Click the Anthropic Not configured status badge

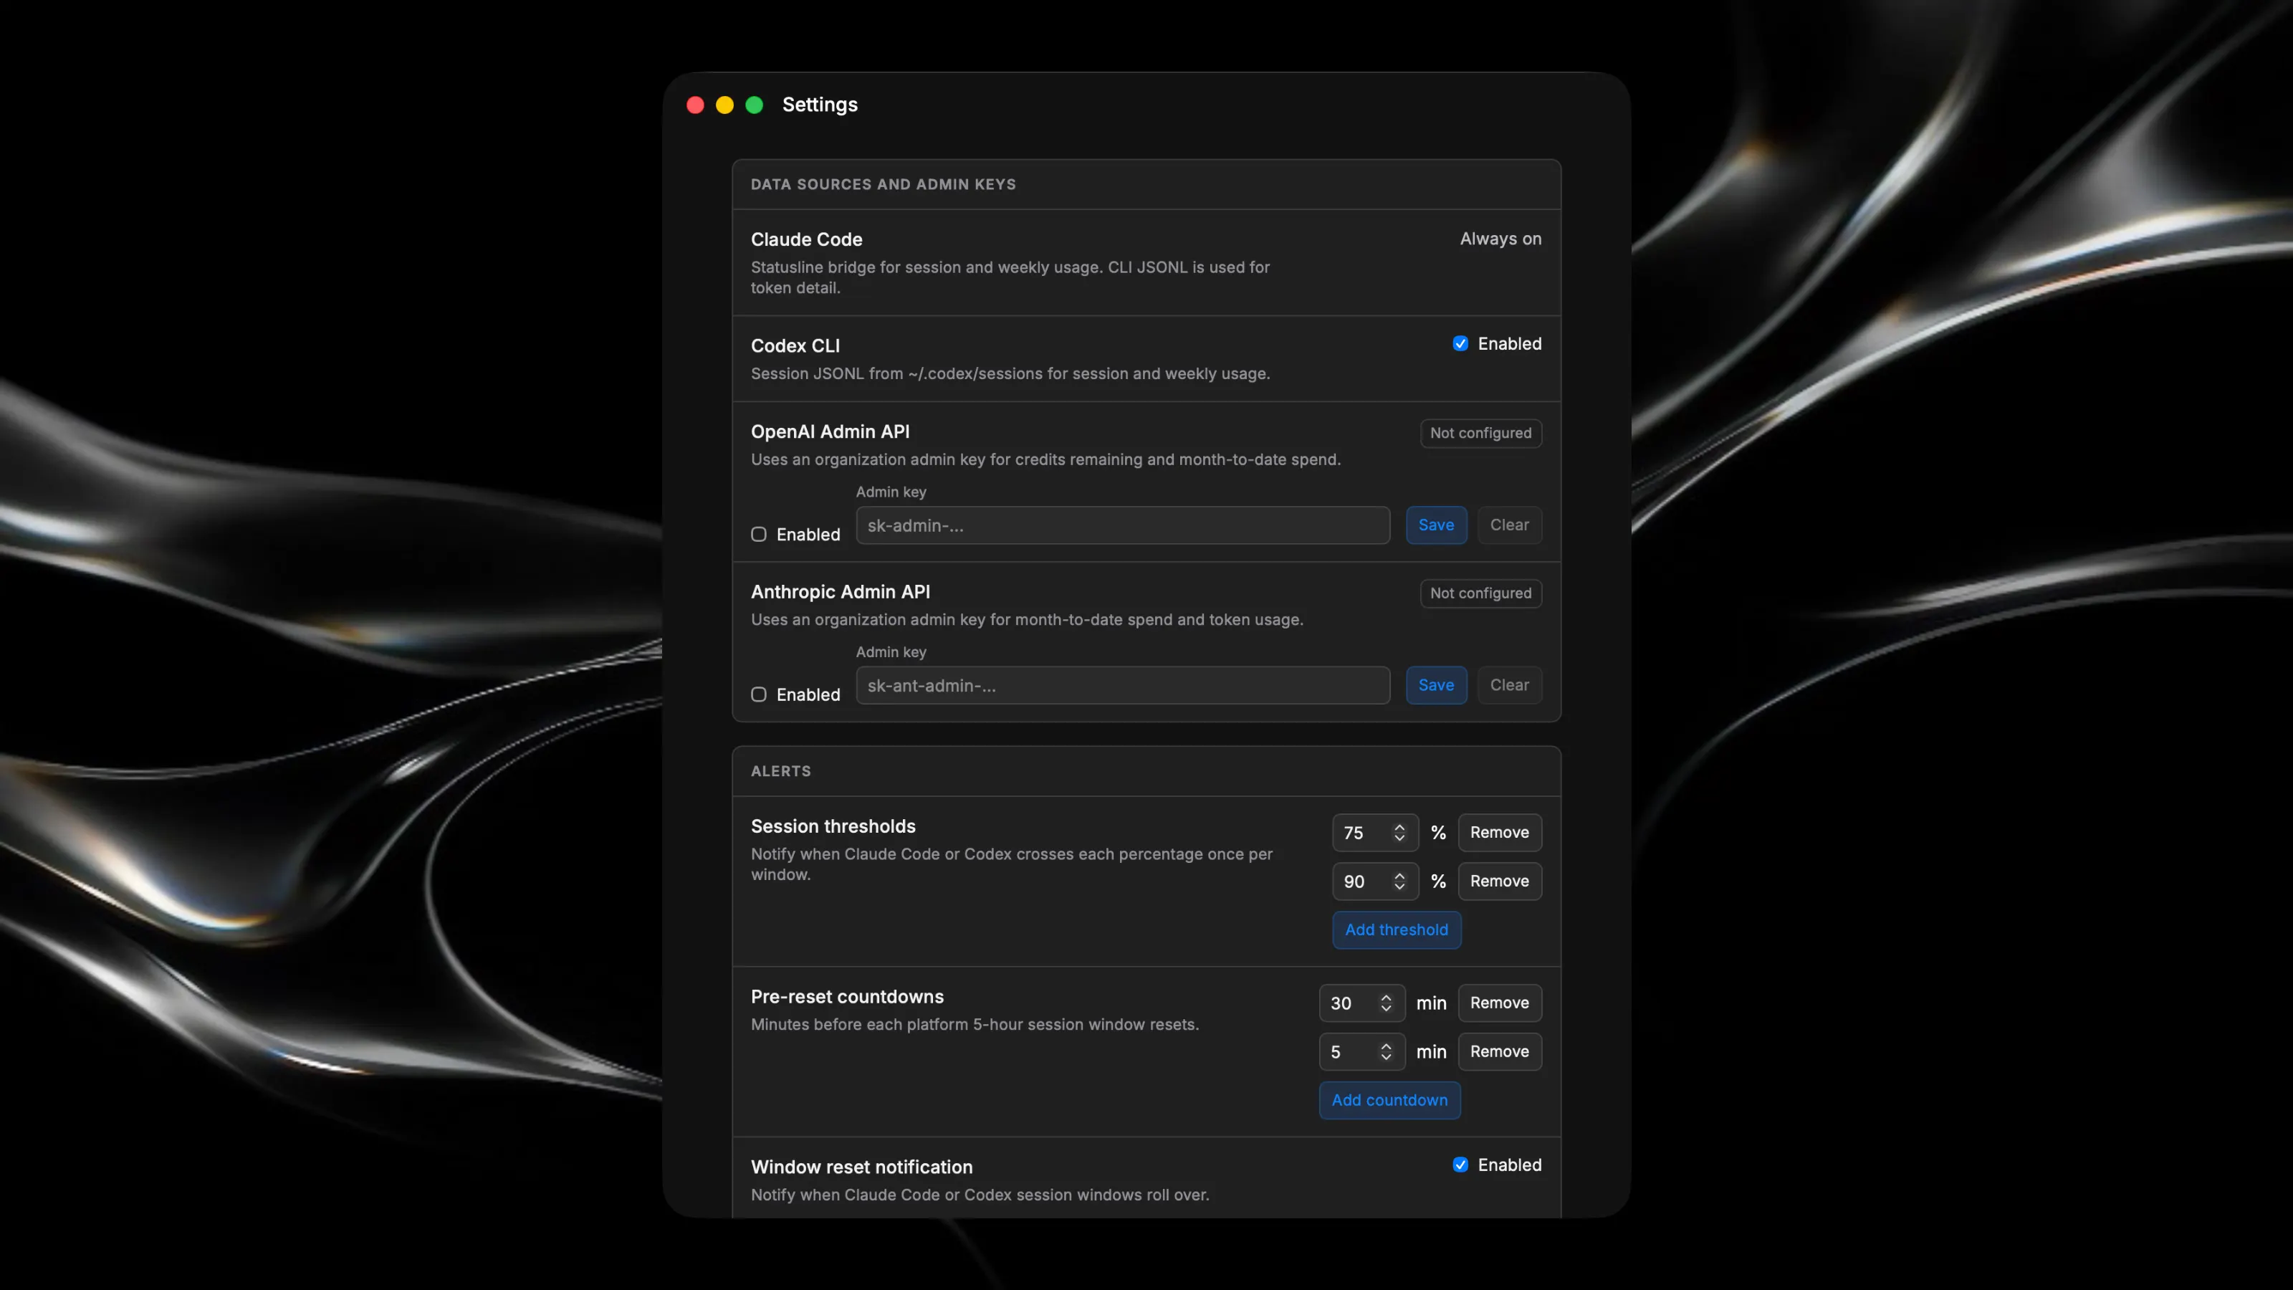[1480, 594]
